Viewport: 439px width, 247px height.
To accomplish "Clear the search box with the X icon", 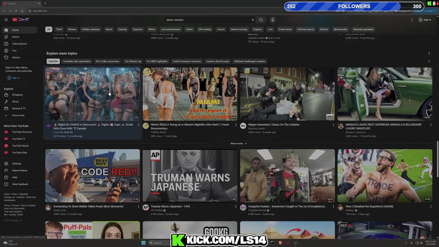I will tap(253, 20).
